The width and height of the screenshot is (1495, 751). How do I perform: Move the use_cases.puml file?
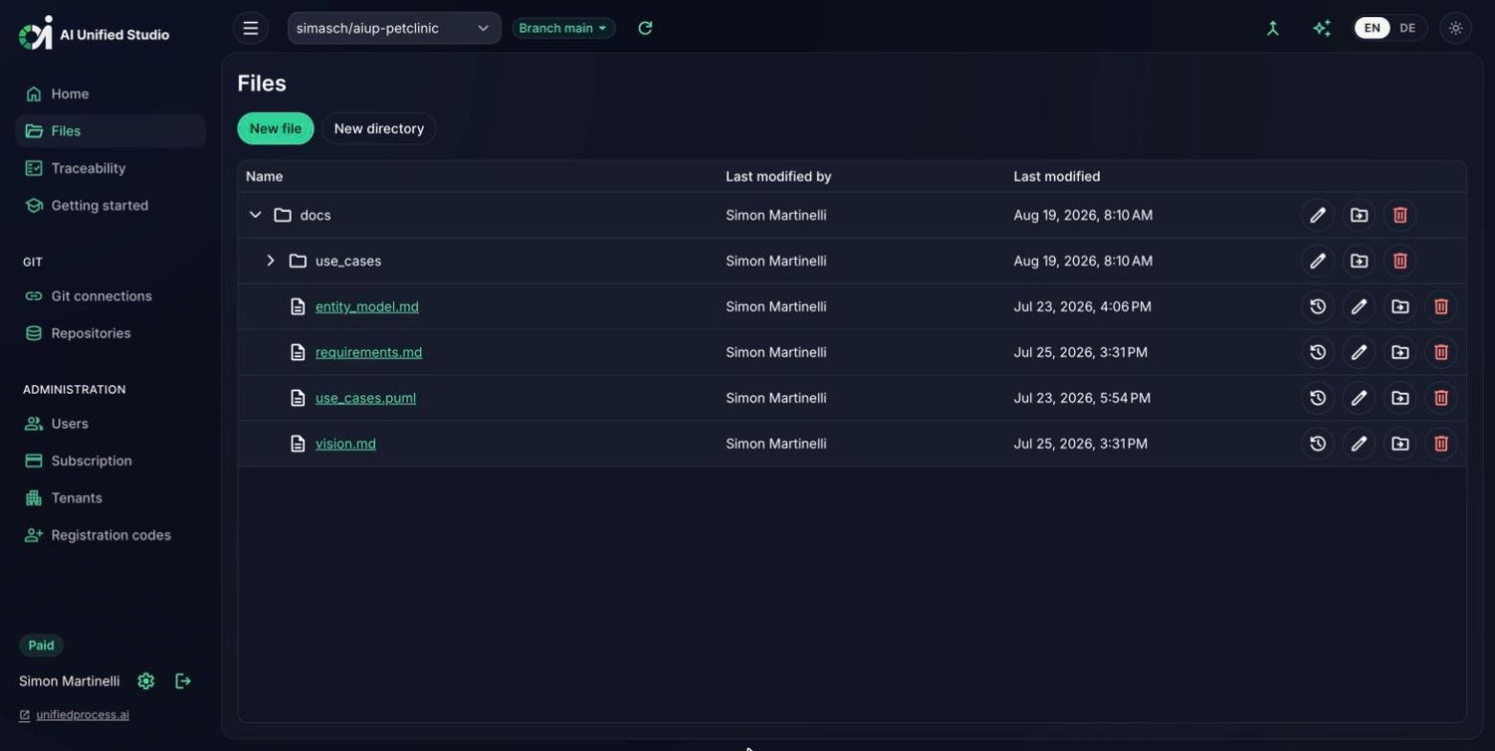[1399, 398]
